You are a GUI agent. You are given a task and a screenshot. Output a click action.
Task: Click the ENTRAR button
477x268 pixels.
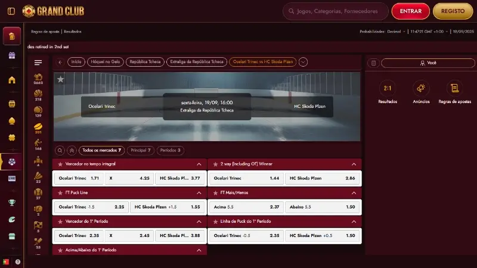click(410, 11)
